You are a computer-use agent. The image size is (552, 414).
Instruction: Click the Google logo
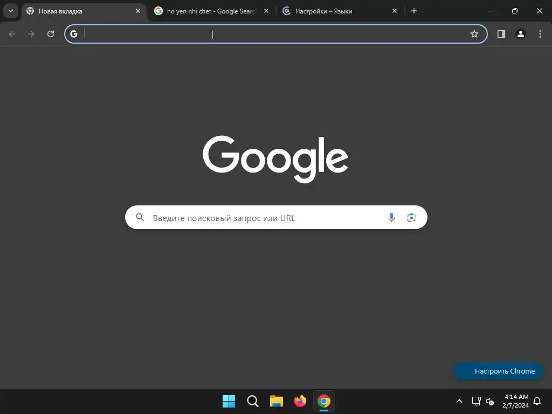point(275,159)
